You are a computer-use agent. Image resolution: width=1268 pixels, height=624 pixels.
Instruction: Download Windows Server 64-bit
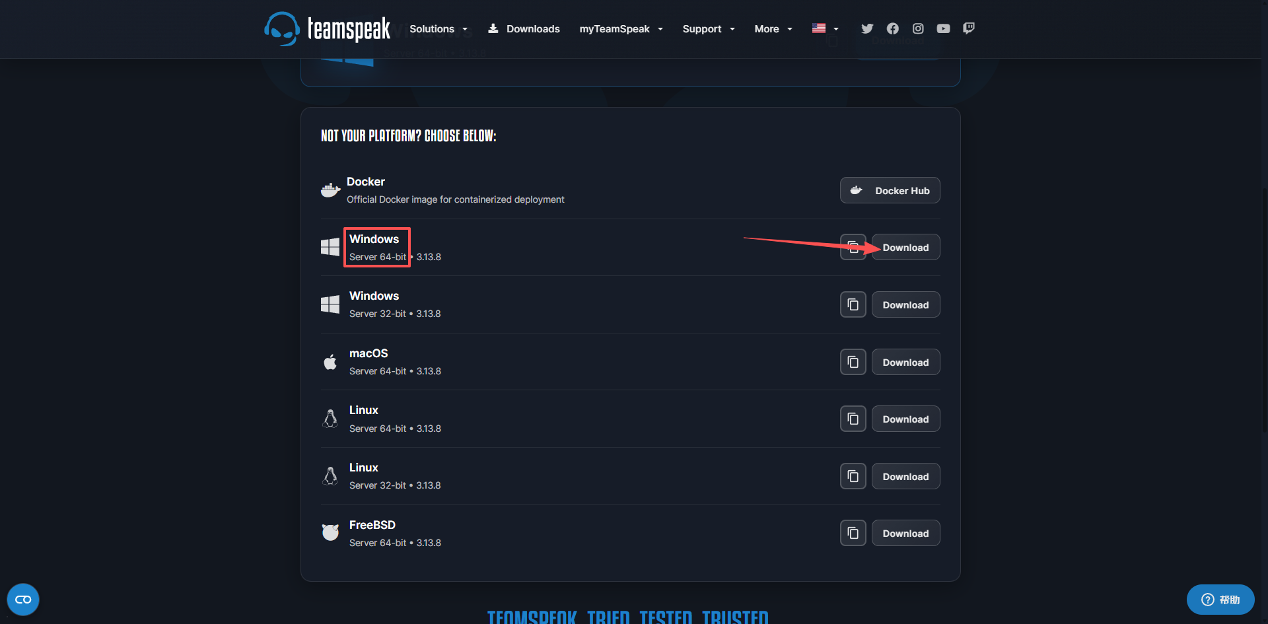pos(905,247)
